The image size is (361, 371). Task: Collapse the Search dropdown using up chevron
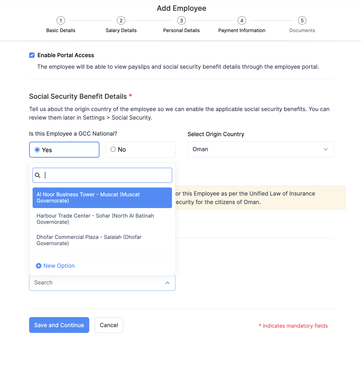[167, 283]
